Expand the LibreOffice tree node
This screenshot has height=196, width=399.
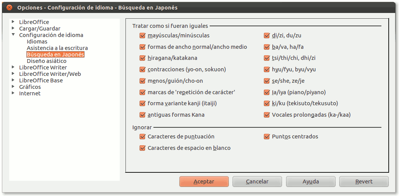click(x=13, y=22)
